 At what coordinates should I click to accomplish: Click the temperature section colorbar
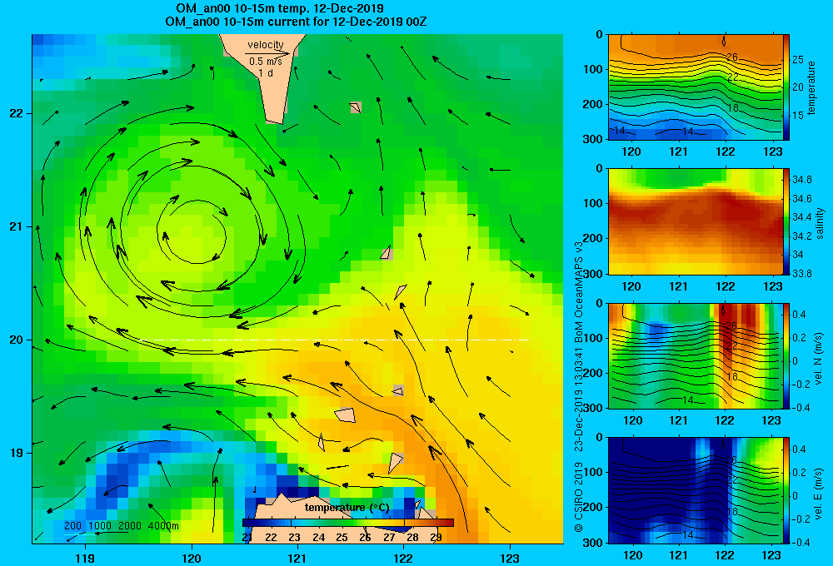[x=786, y=87]
